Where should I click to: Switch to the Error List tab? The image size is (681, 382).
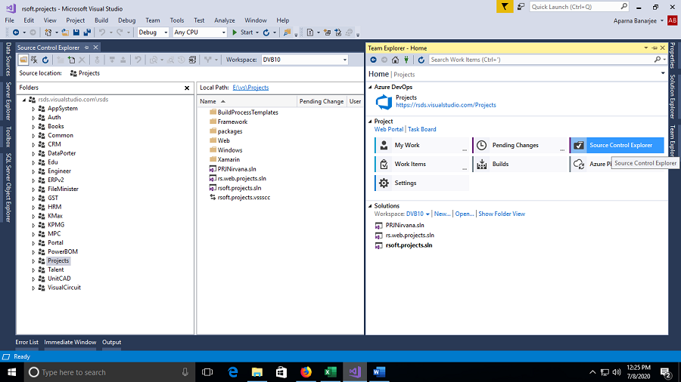27,342
